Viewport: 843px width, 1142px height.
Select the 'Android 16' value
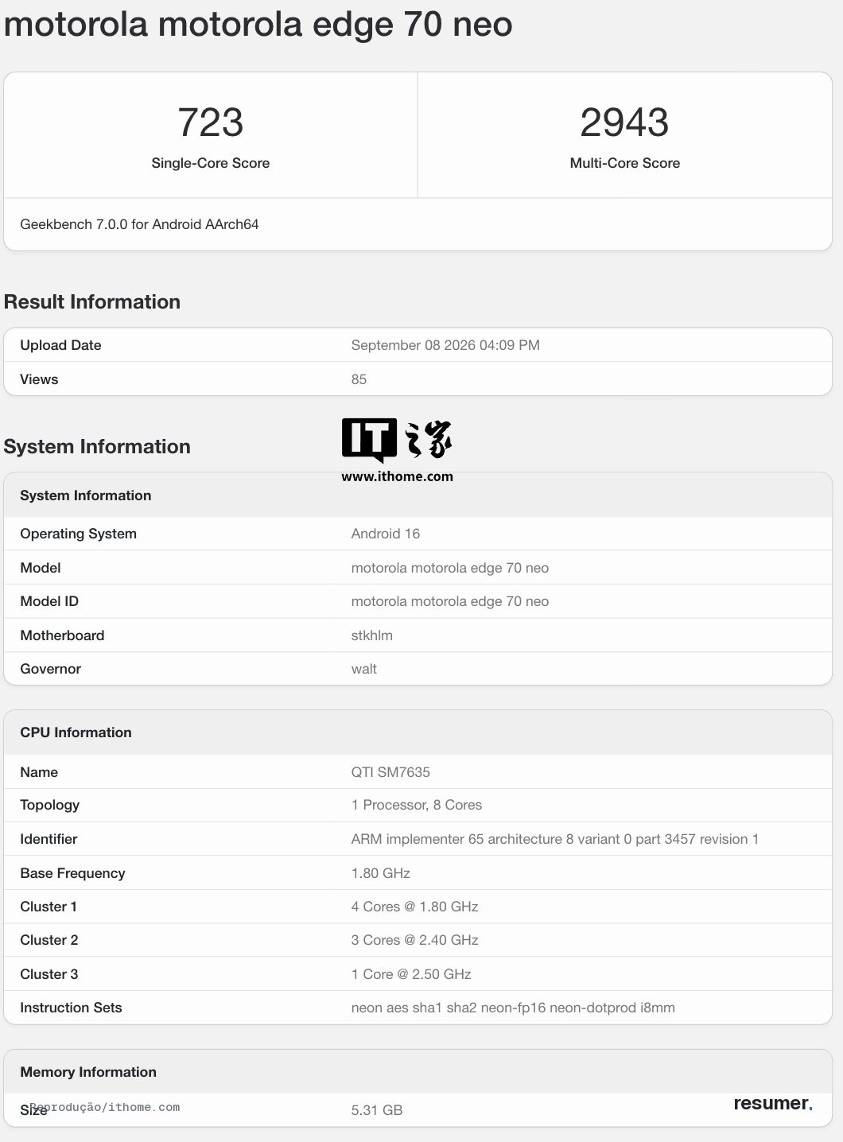[386, 534]
